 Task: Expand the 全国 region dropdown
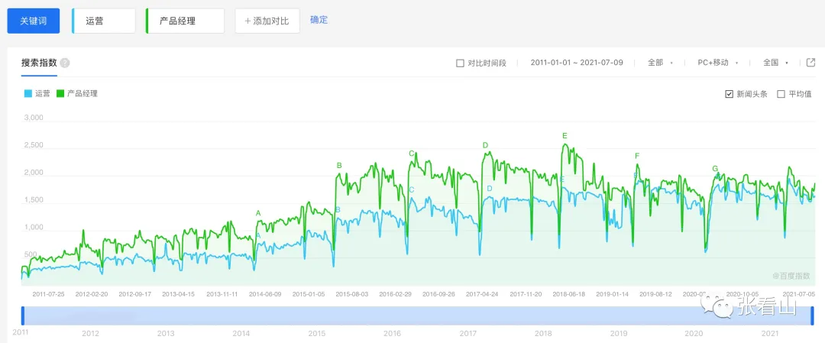click(775, 63)
